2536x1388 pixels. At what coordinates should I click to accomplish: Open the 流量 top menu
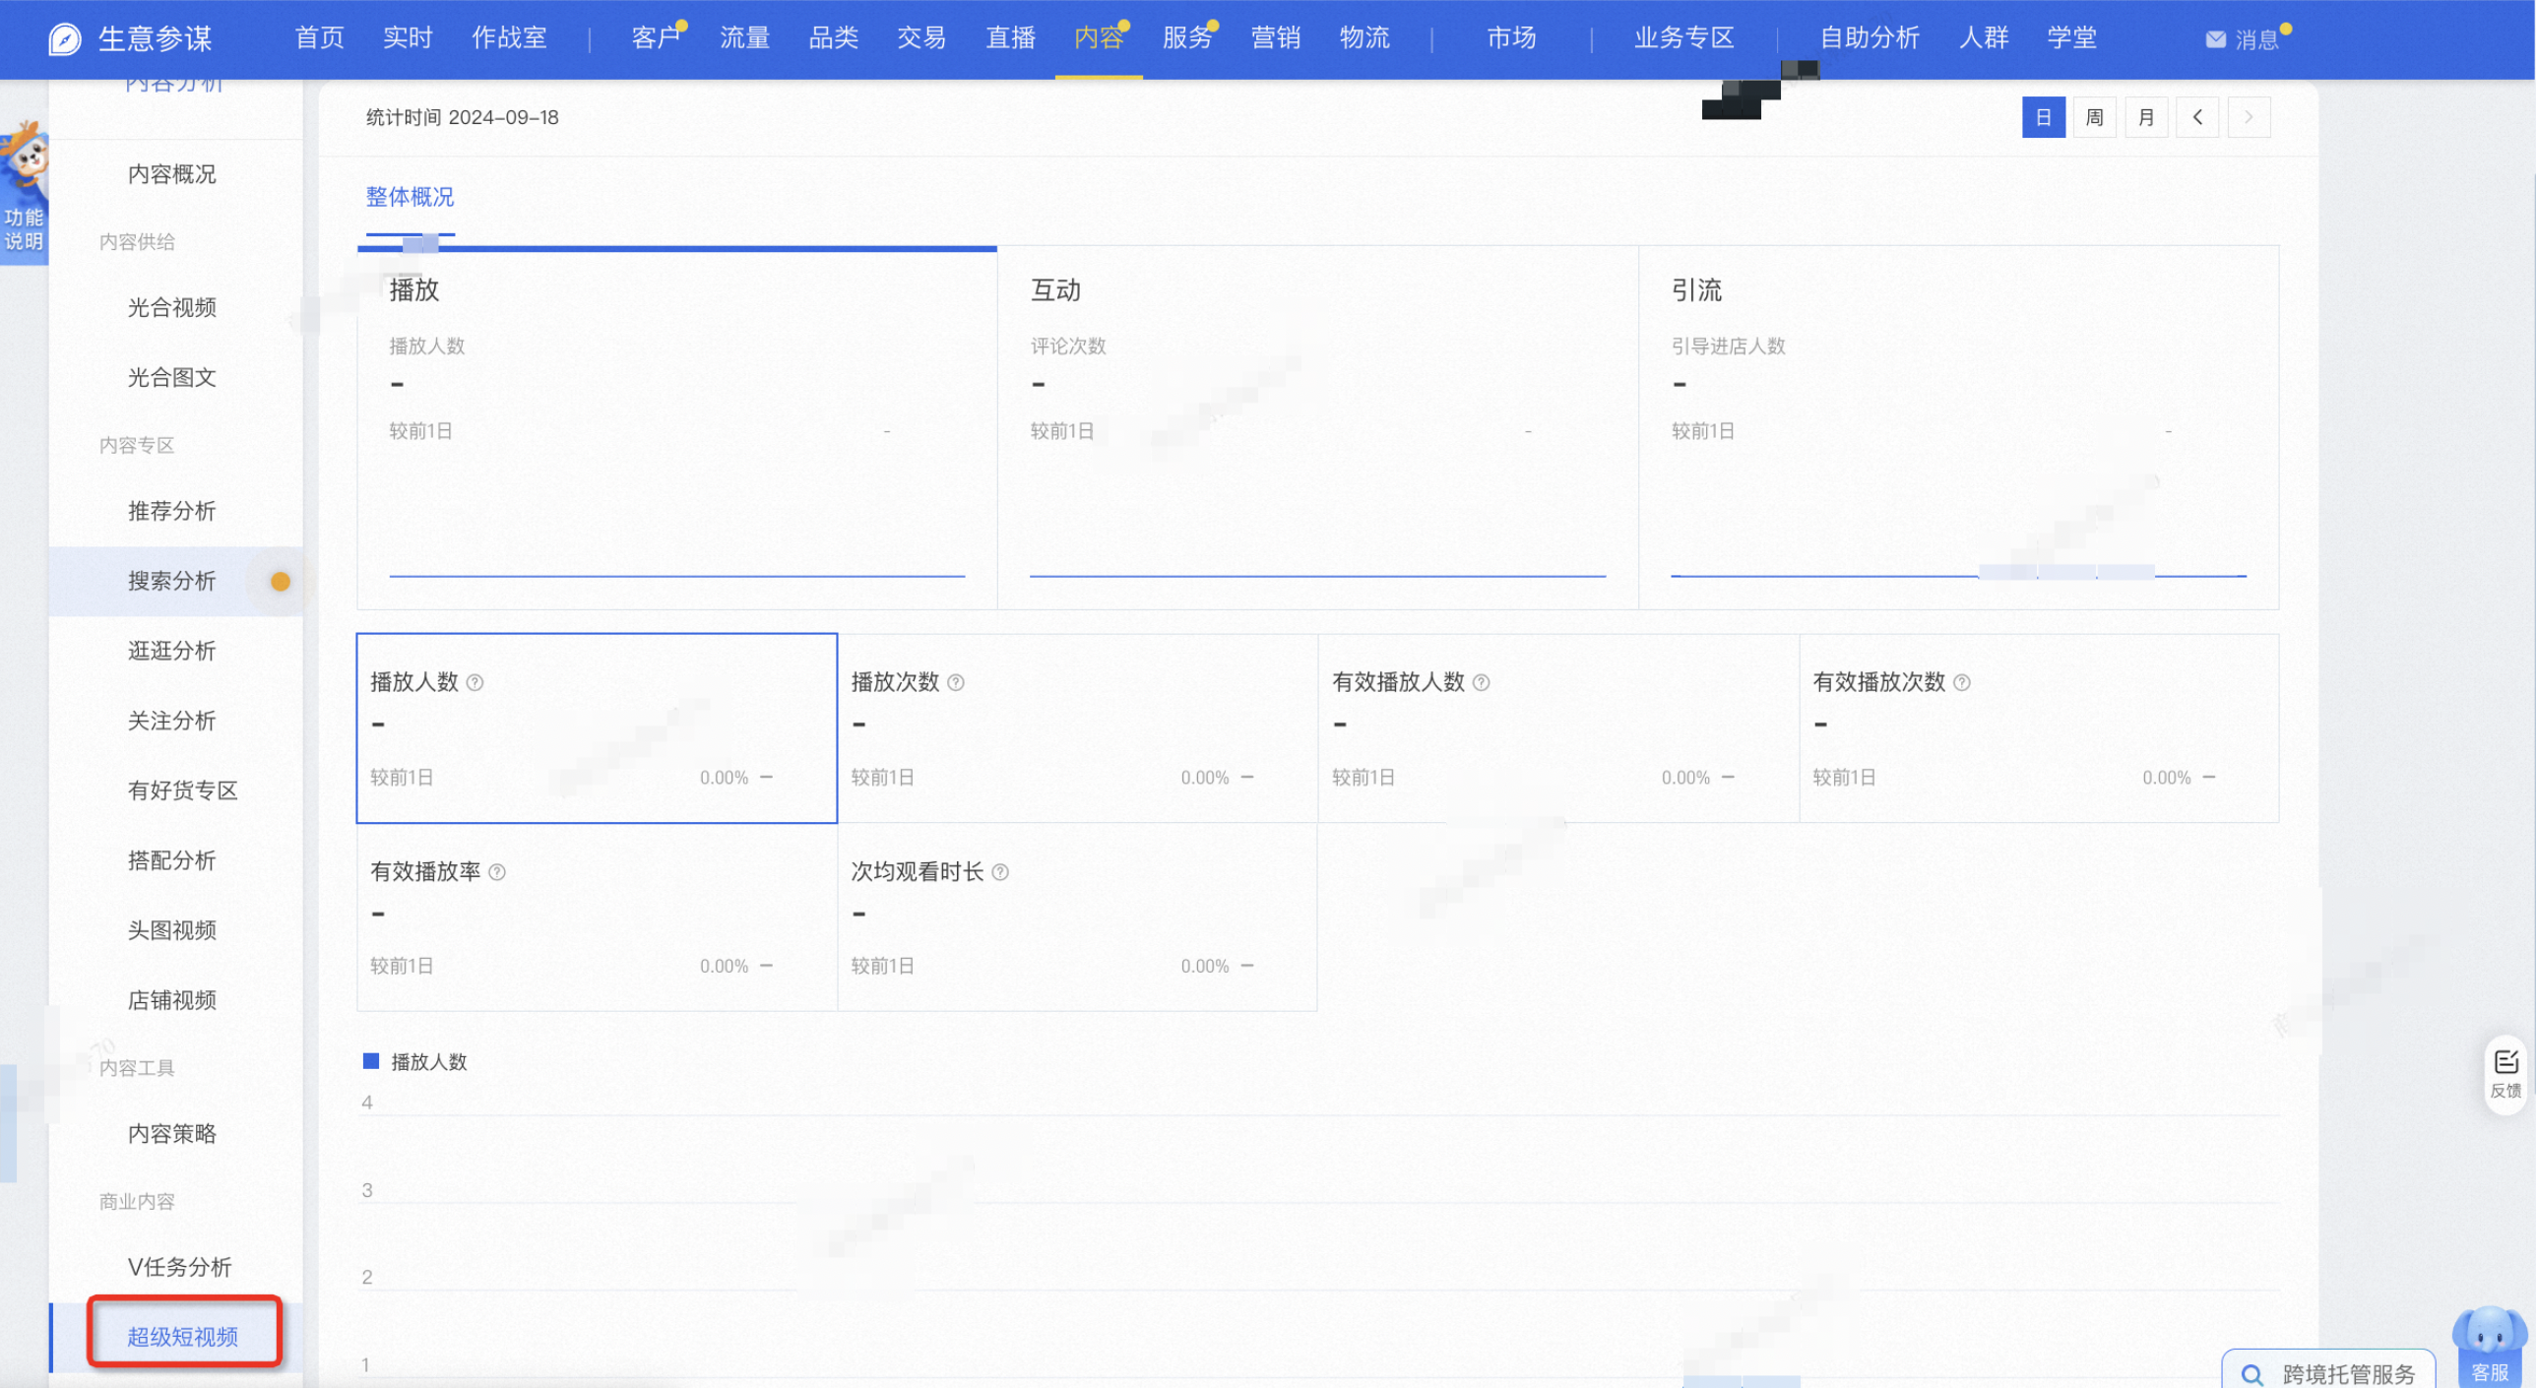pyautogui.click(x=744, y=37)
